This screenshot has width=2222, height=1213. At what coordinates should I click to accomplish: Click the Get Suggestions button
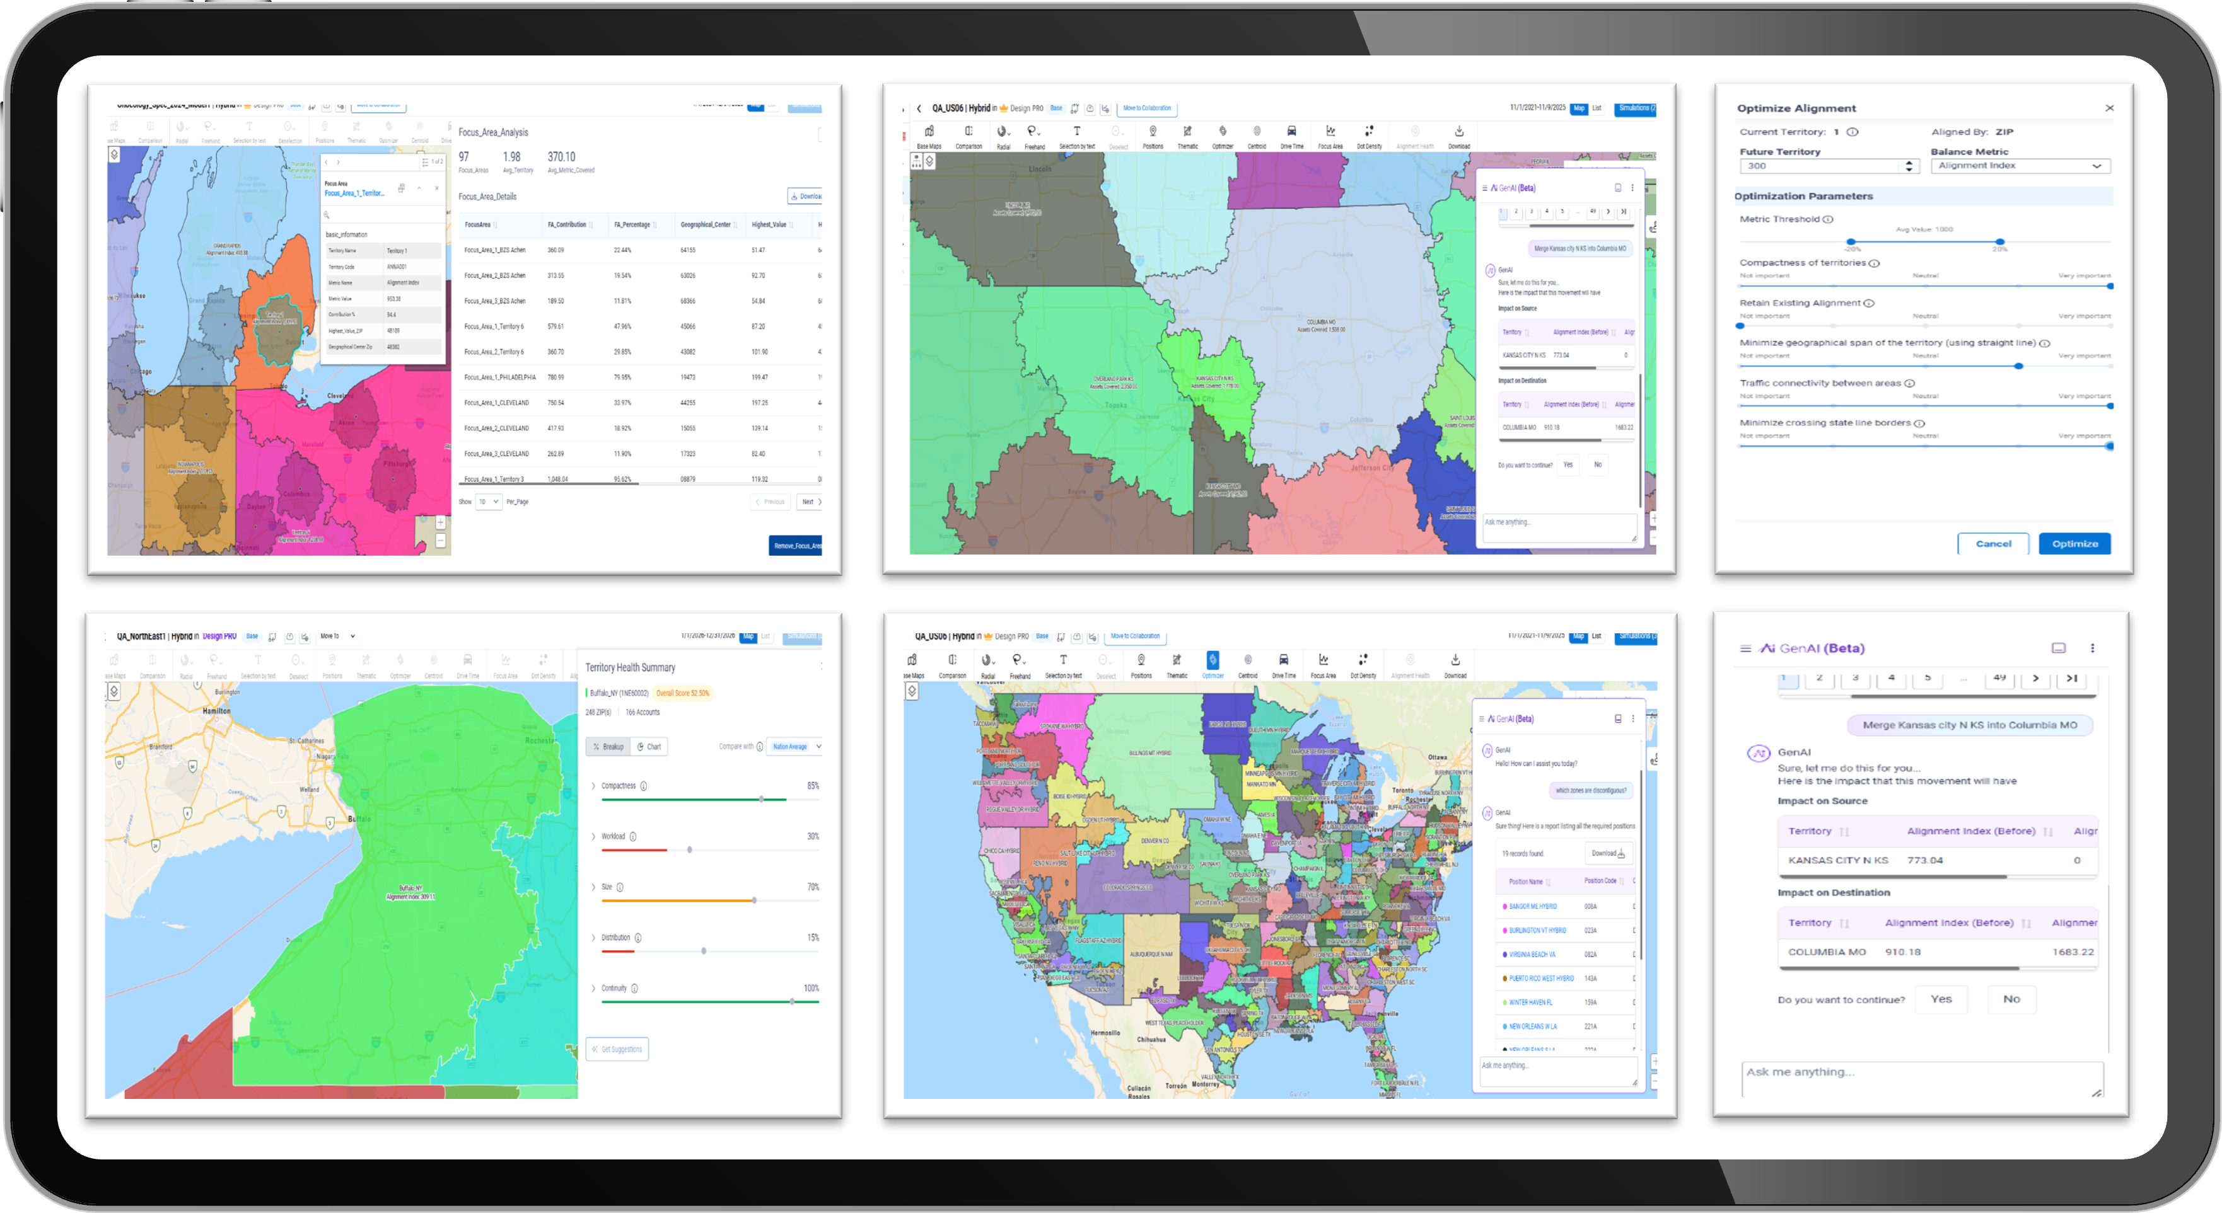617,1049
